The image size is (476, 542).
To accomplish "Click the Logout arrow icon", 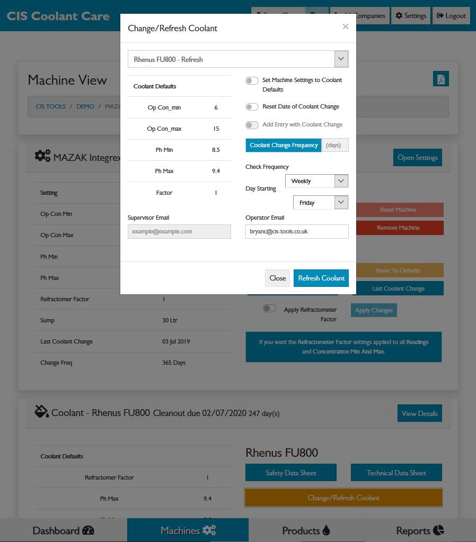I will click(x=440, y=16).
